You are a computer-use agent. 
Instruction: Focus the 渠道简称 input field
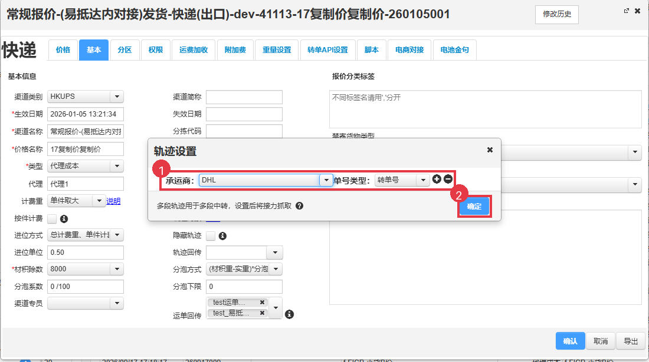pos(244,97)
